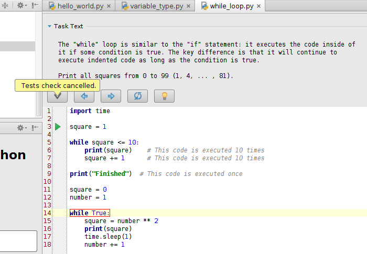
Task: Click the empty text box in lower-left panel
Action: pos(17,241)
